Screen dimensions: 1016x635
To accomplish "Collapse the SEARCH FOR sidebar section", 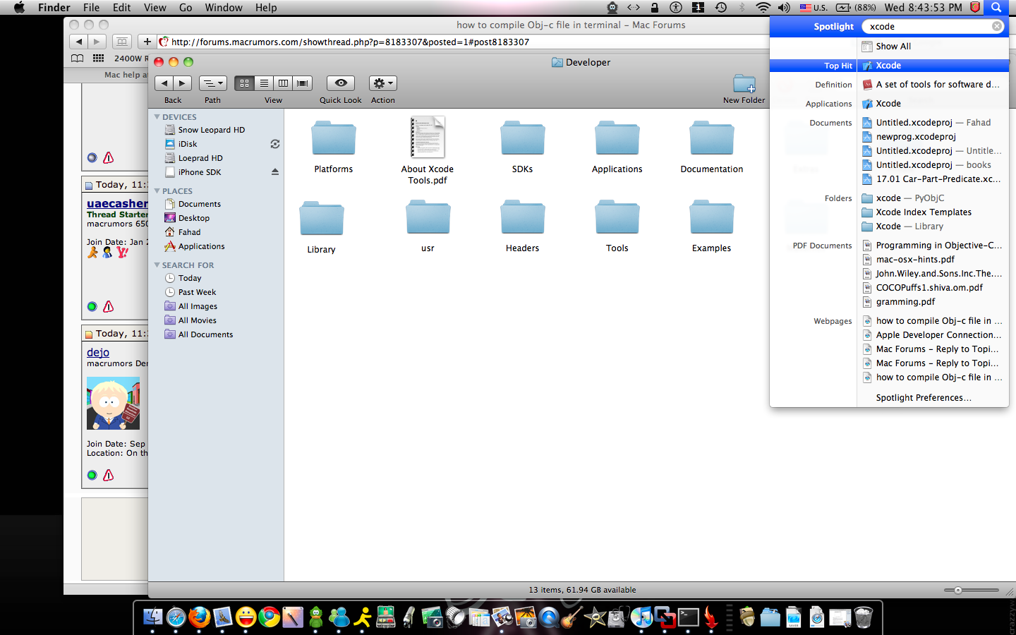I will pos(157,265).
